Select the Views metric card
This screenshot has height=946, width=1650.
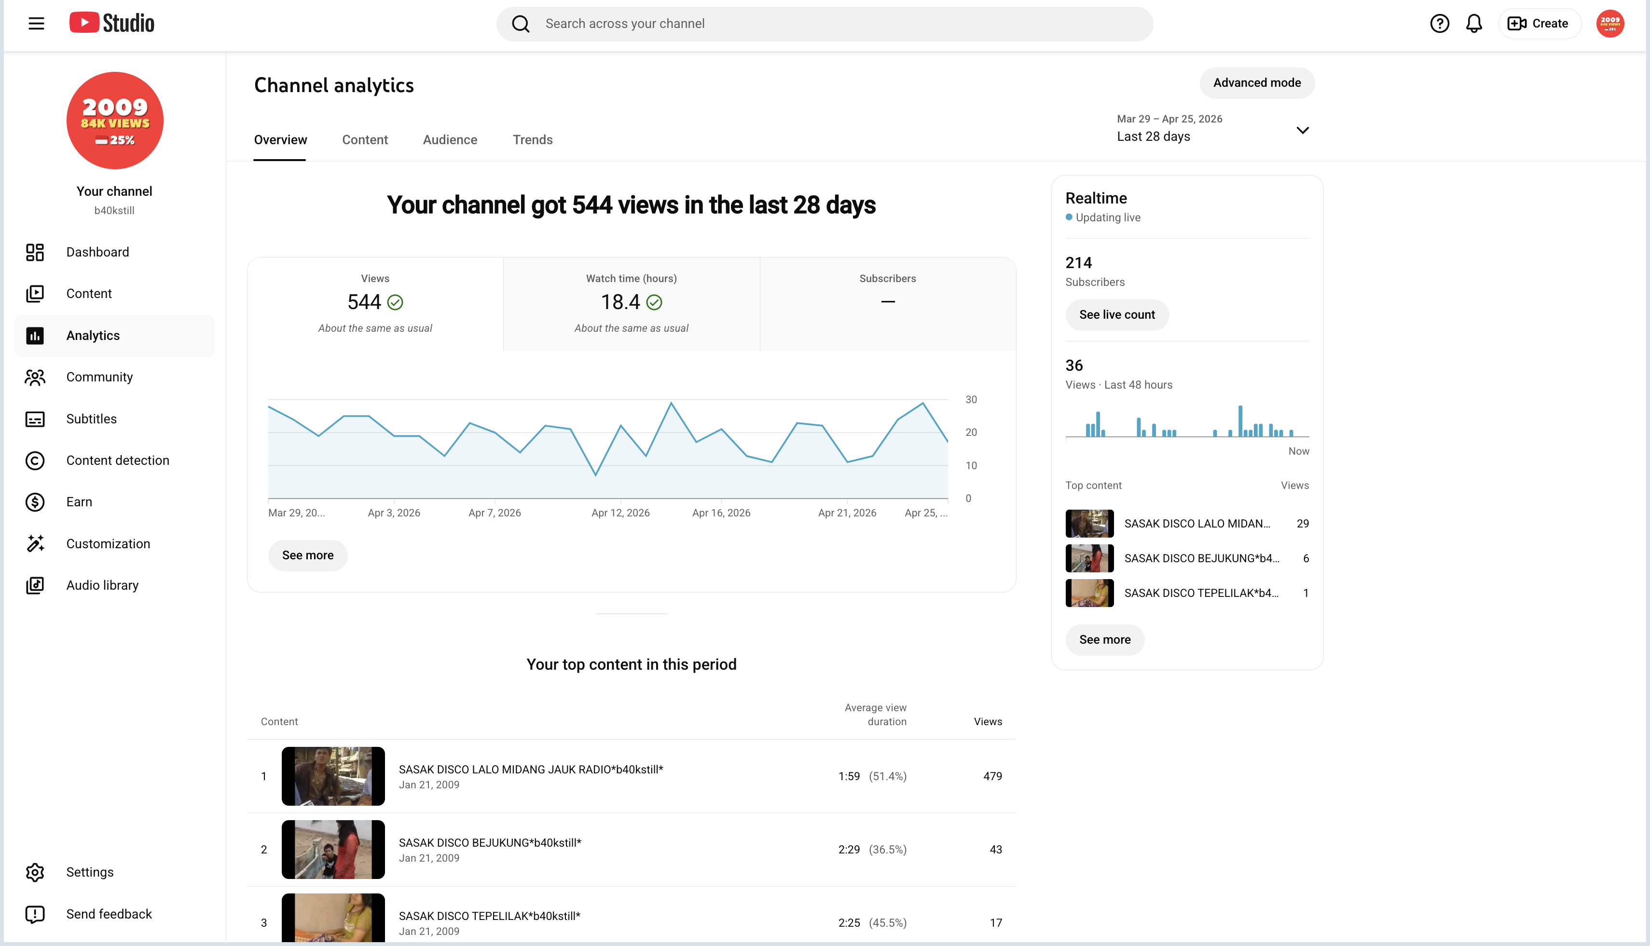click(x=375, y=304)
